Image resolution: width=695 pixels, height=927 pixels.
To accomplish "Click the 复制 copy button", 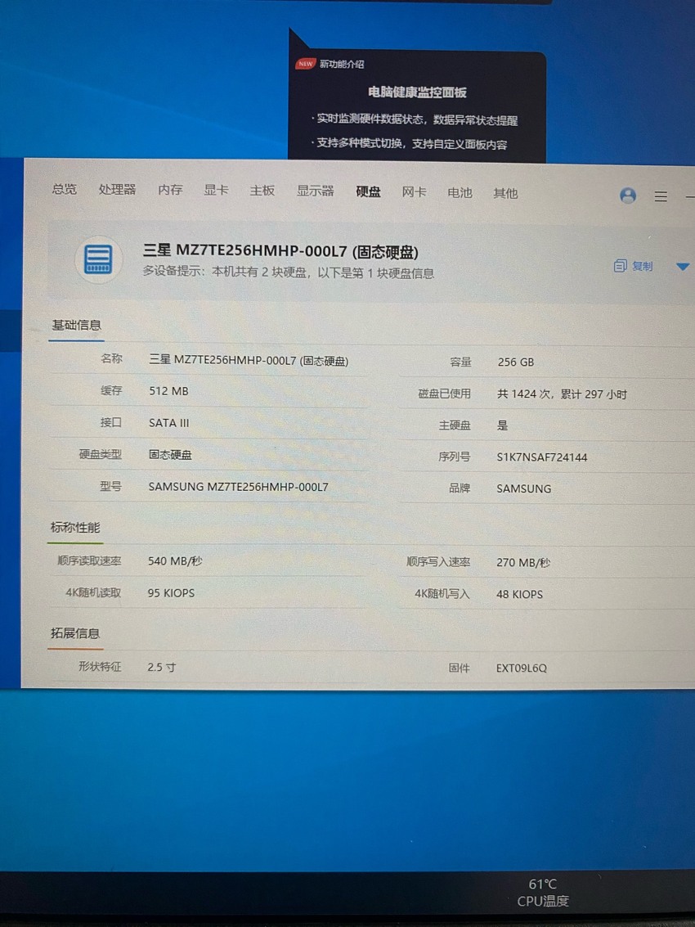I will click(634, 266).
